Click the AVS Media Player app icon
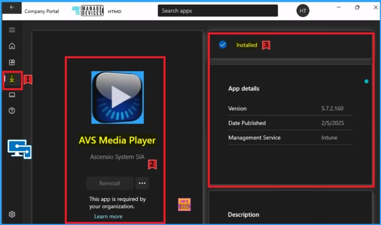Viewport: 381px width, 225px height. pos(117,97)
